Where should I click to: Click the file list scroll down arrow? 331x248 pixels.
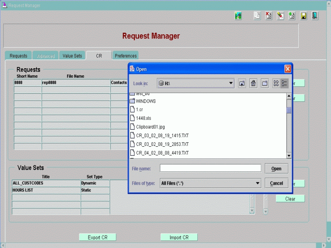click(x=289, y=155)
